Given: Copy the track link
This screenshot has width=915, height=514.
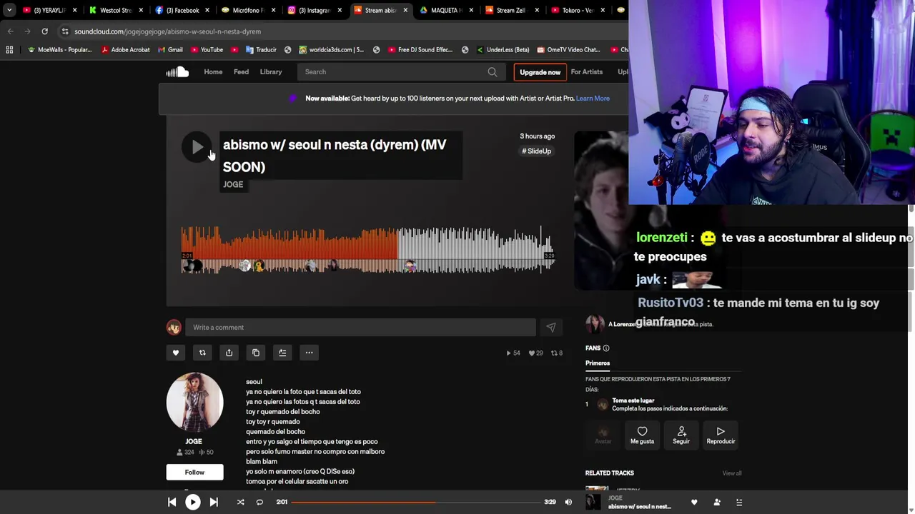Looking at the screenshot, I should coord(256,353).
